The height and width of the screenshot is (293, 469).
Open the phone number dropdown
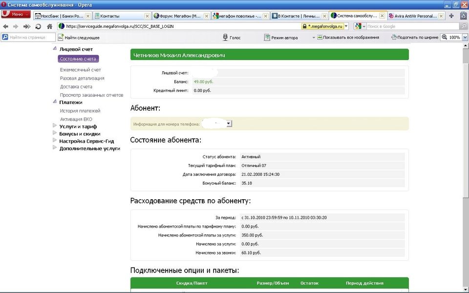click(x=229, y=124)
